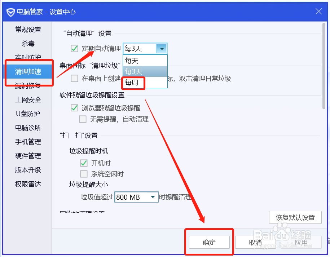Click the PC Manager shield logo

click(11, 11)
